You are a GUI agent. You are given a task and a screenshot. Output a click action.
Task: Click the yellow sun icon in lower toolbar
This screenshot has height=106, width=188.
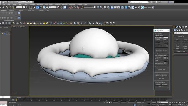(x=44, y=23)
